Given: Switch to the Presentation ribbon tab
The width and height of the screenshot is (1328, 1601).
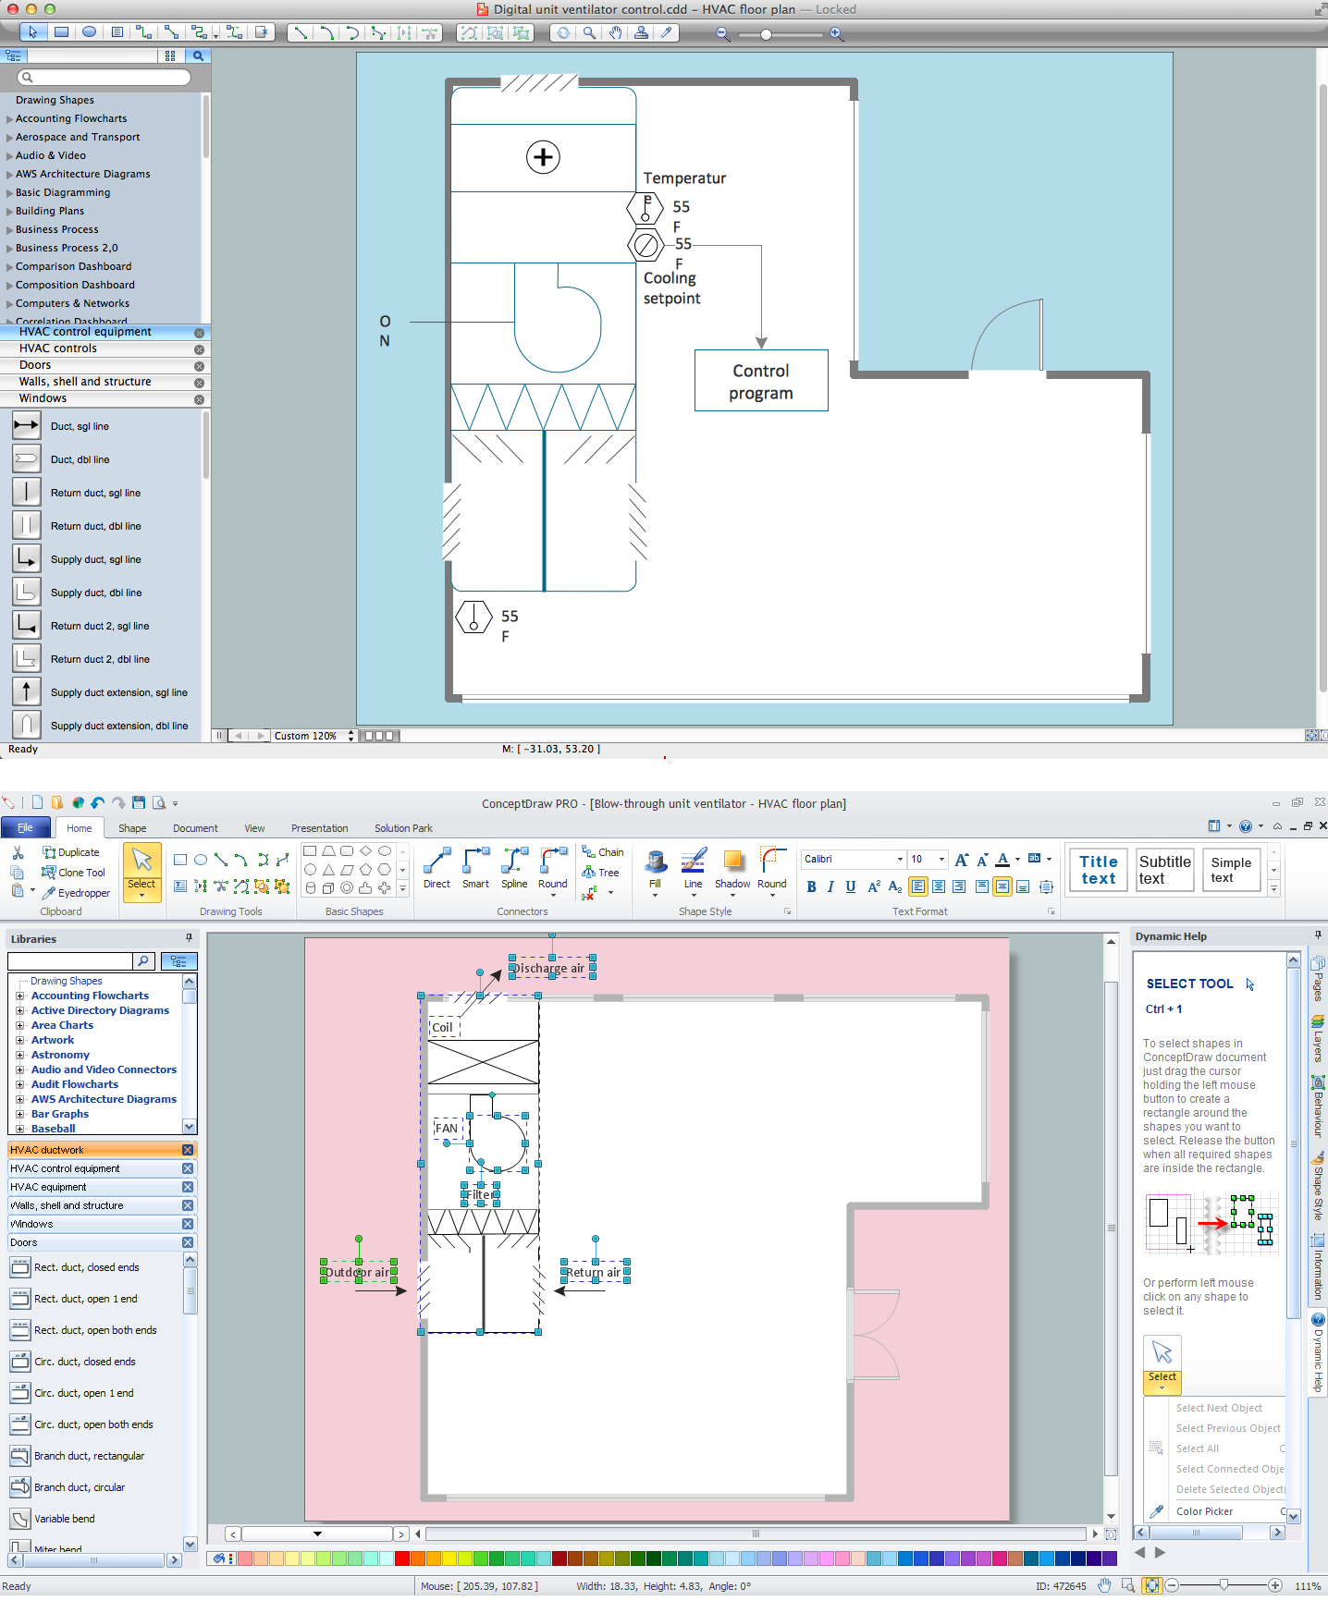Looking at the screenshot, I should 319,829.
